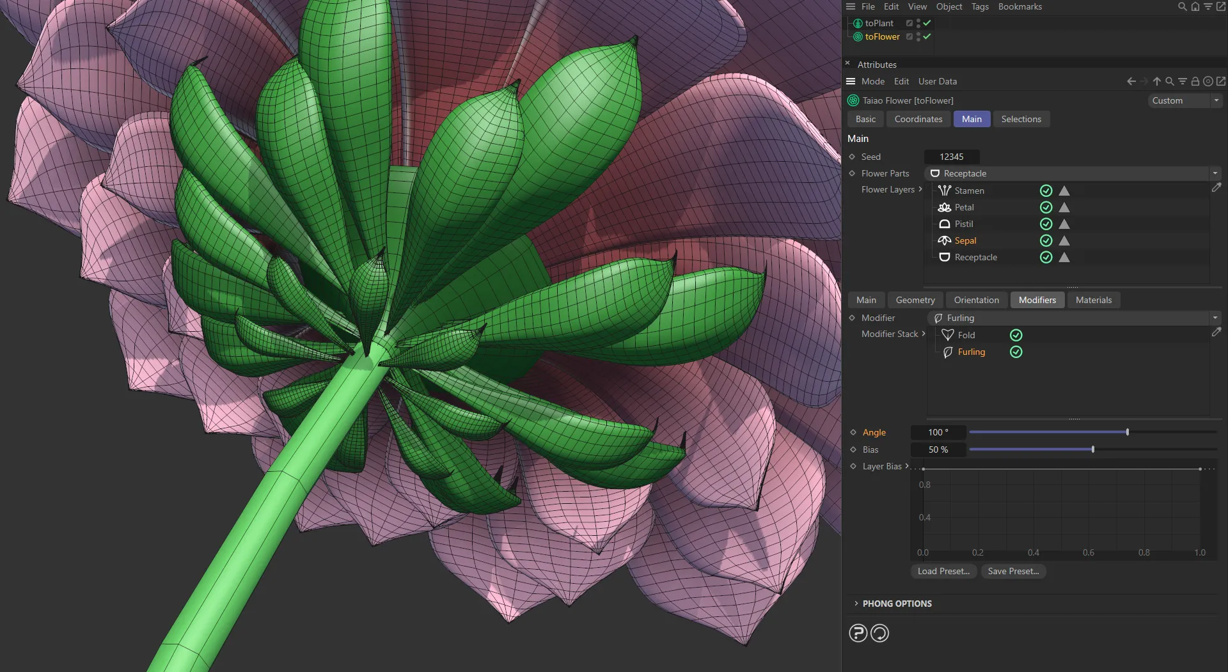
Task: Toggle the Sepal layer's green check circle
Action: coord(1046,240)
